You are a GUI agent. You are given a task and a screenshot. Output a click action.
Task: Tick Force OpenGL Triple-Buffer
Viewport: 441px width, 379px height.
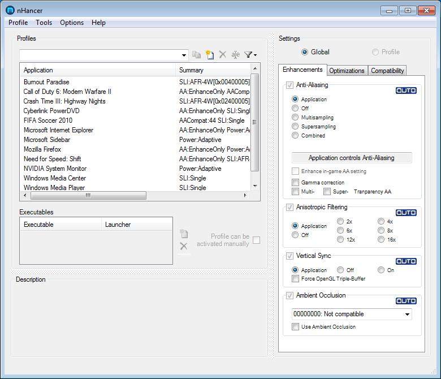(295, 279)
